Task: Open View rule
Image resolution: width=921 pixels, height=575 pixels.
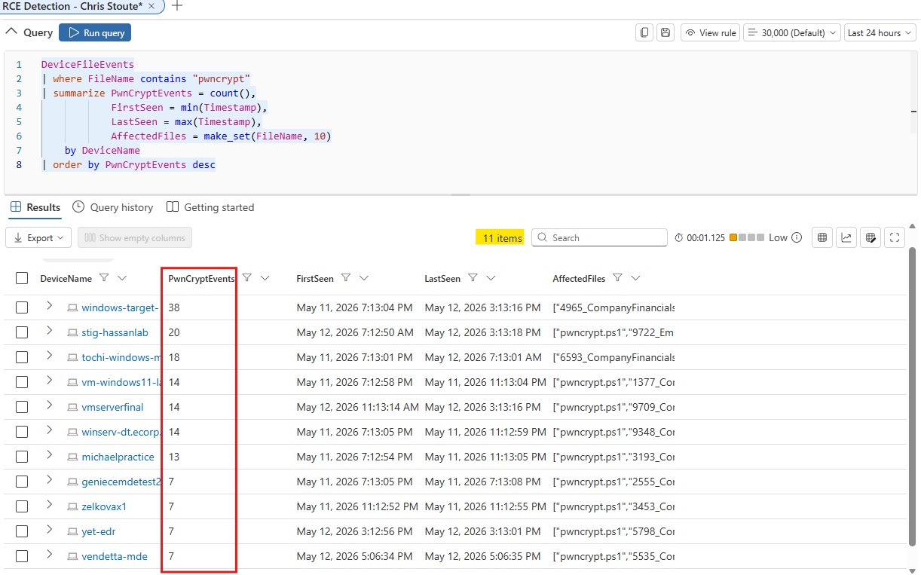Action: tap(710, 32)
